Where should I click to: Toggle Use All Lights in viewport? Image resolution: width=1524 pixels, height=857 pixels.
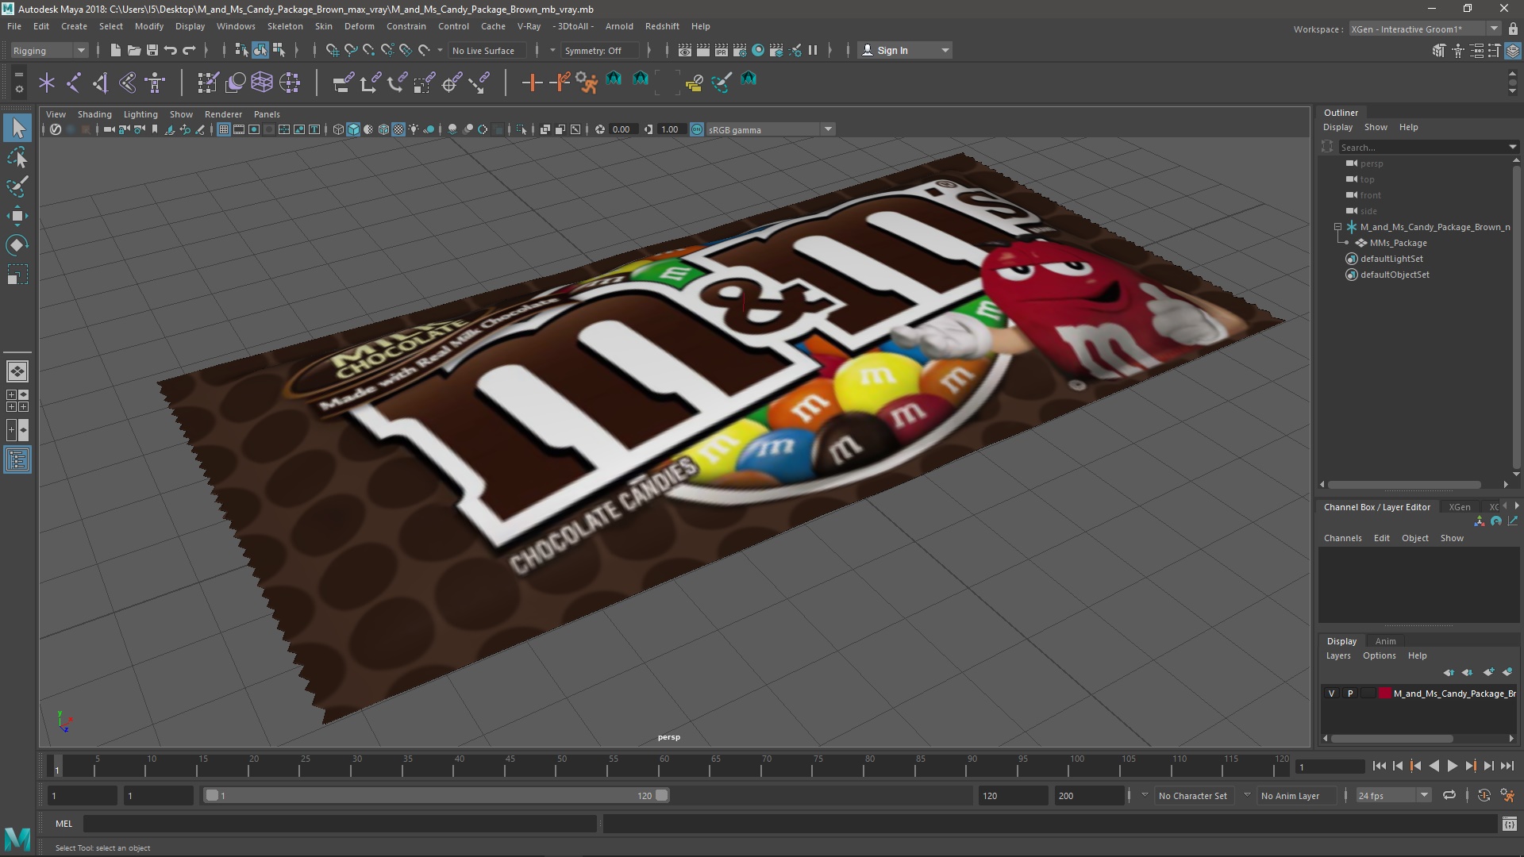(x=414, y=129)
